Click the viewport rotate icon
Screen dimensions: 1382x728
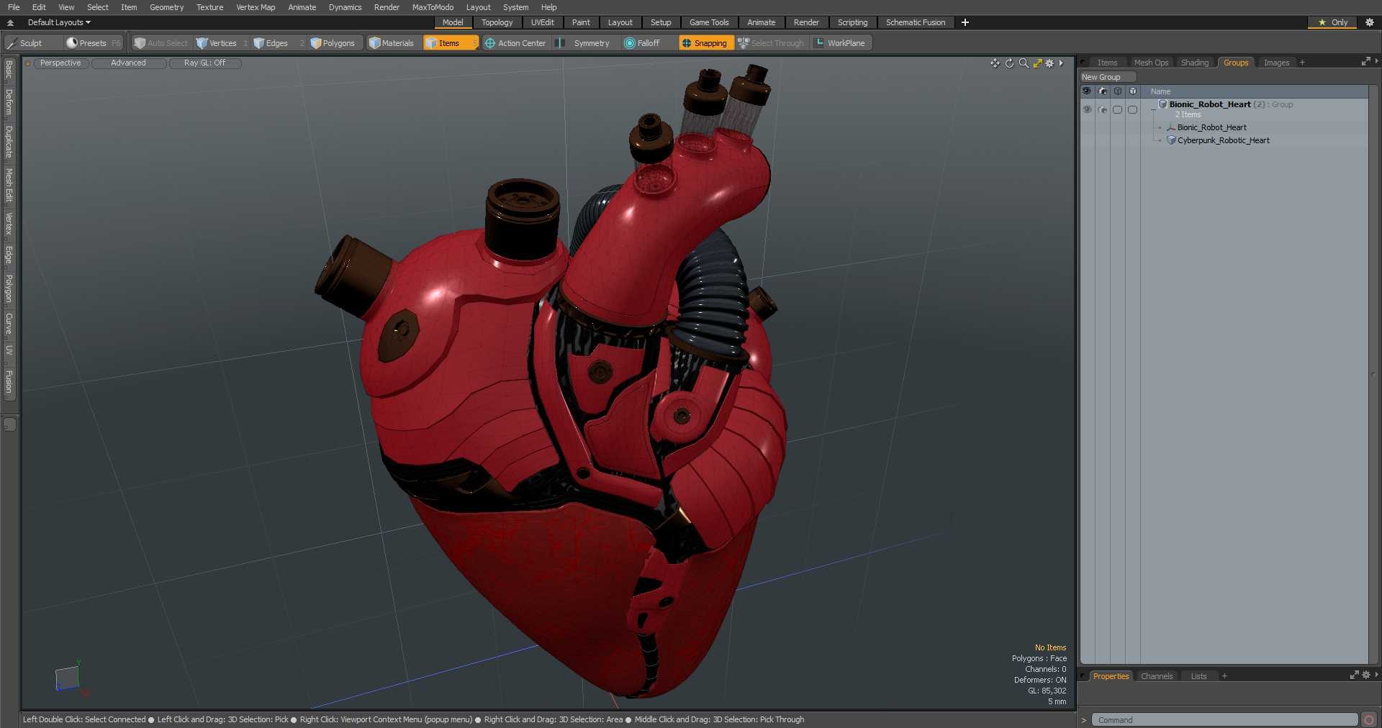click(x=1009, y=63)
